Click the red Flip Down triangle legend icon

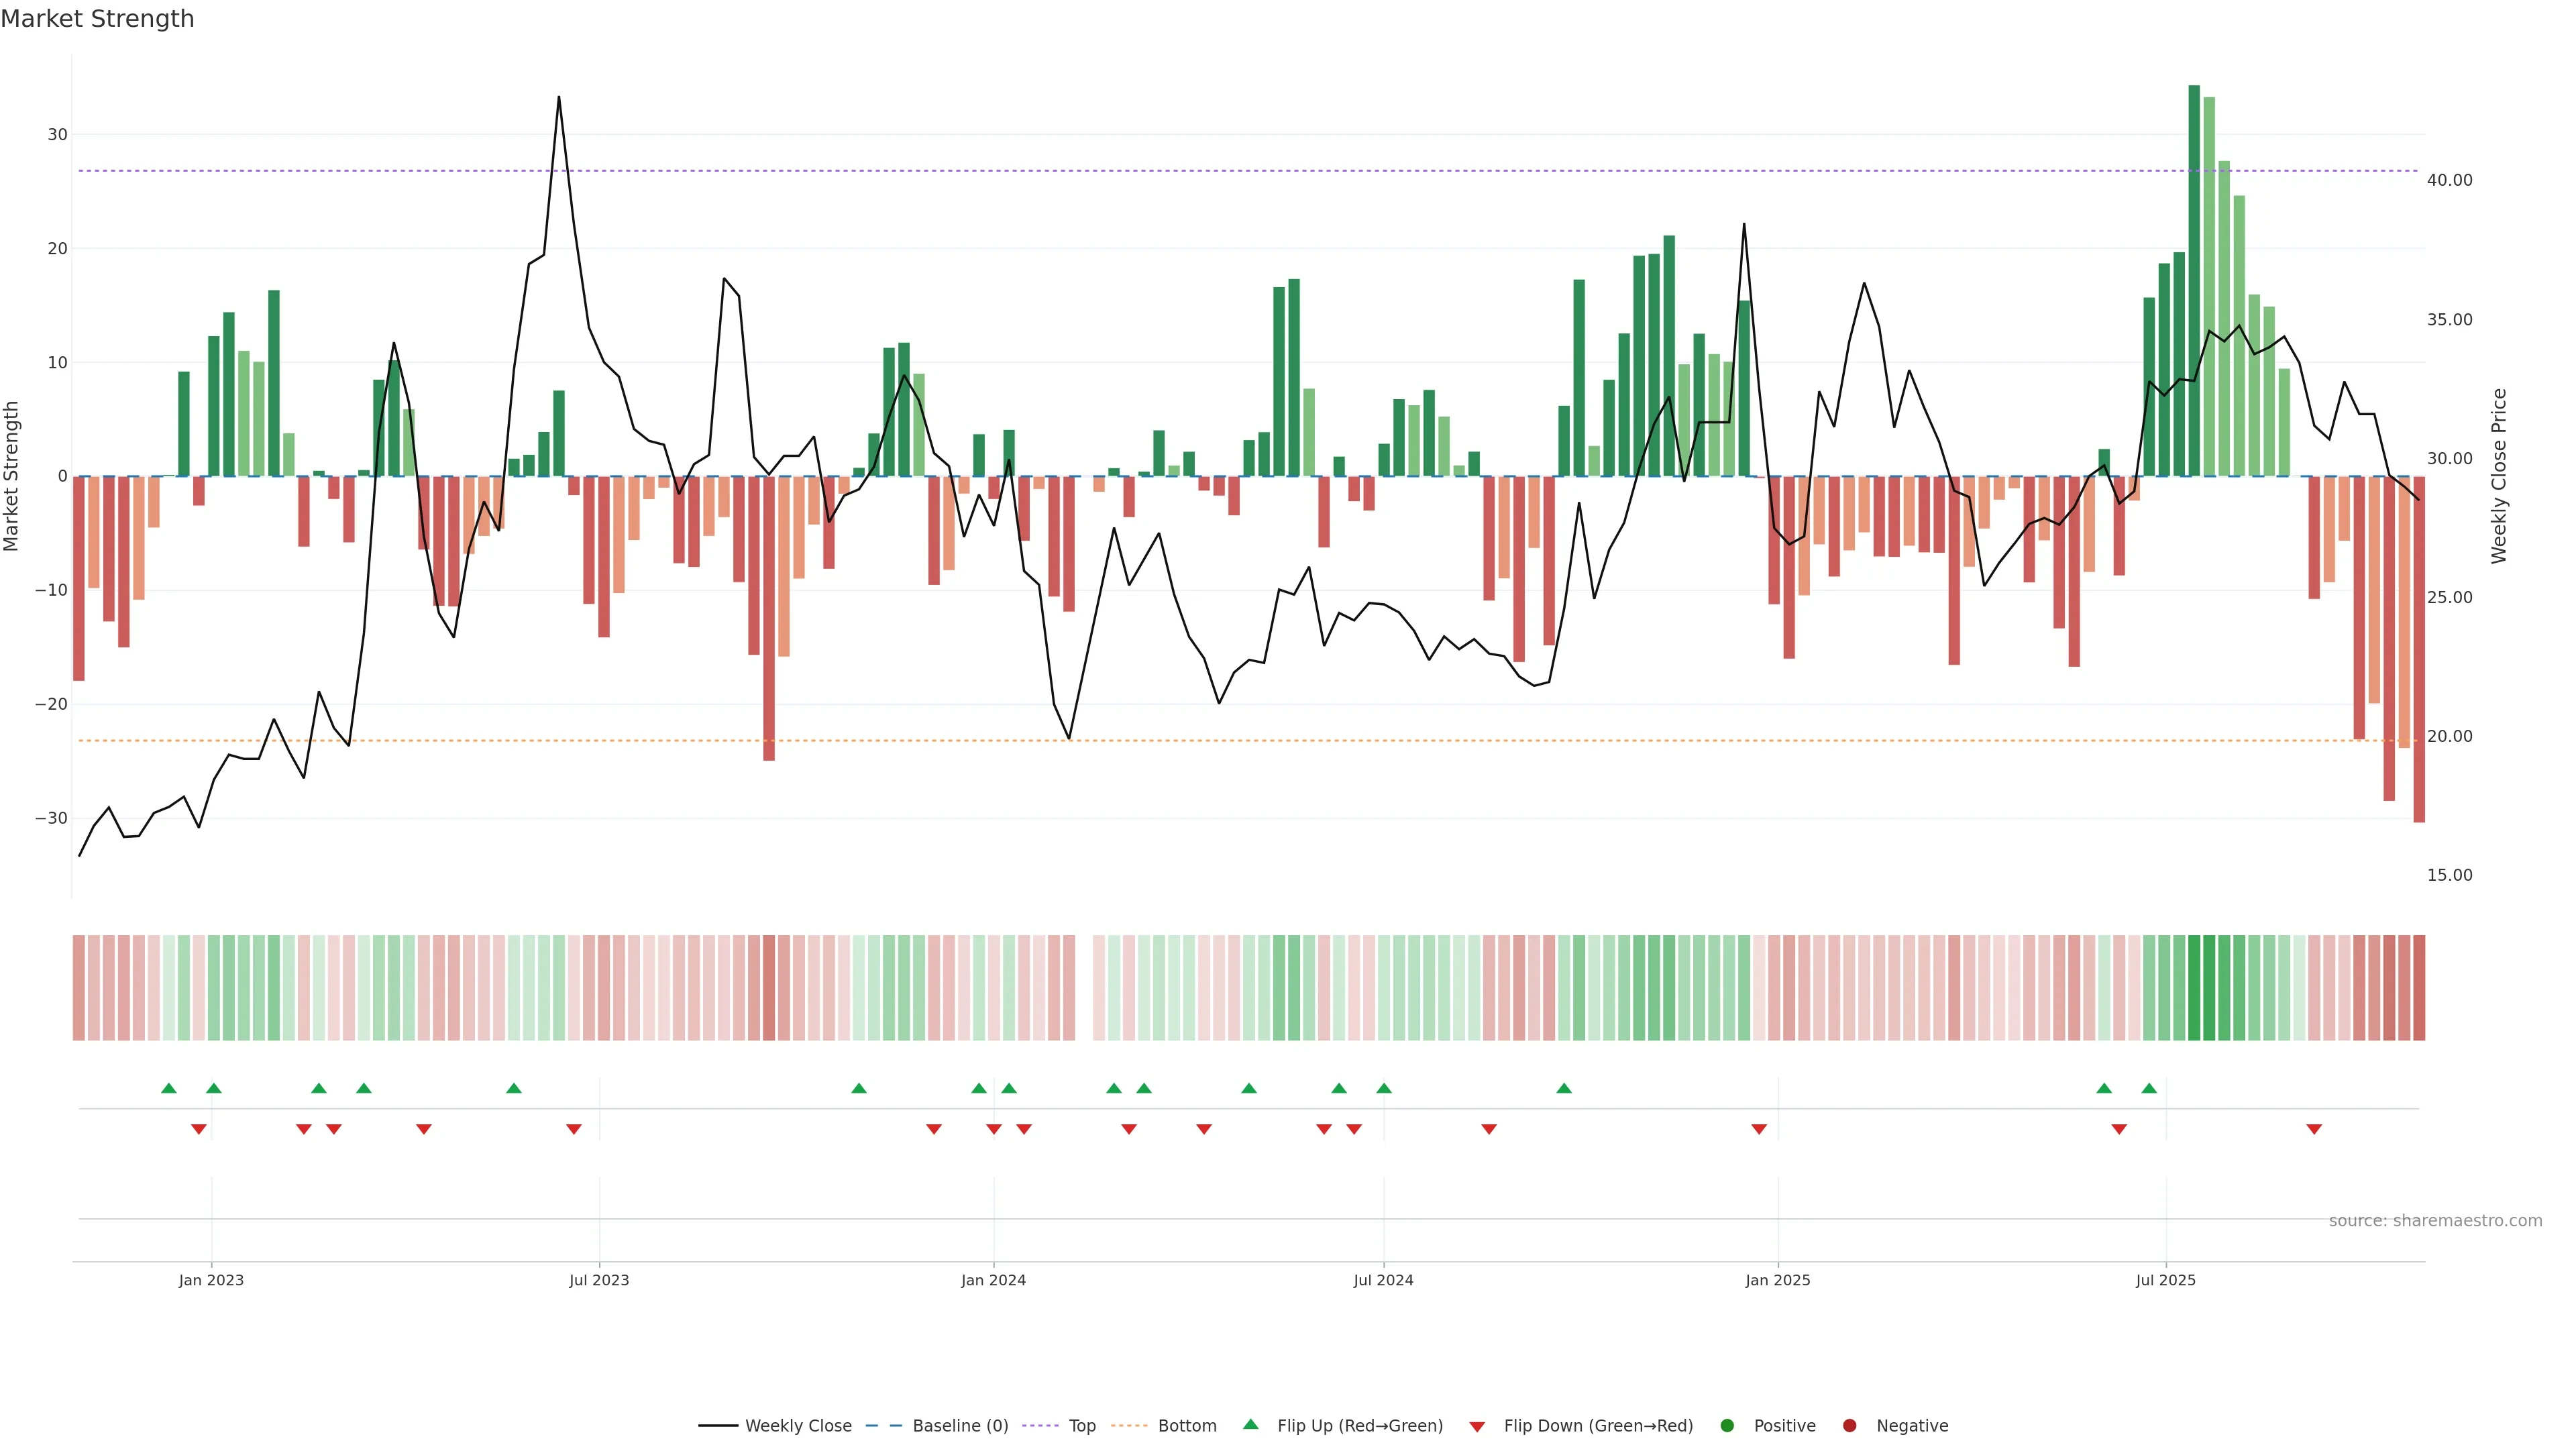click(1476, 1427)
